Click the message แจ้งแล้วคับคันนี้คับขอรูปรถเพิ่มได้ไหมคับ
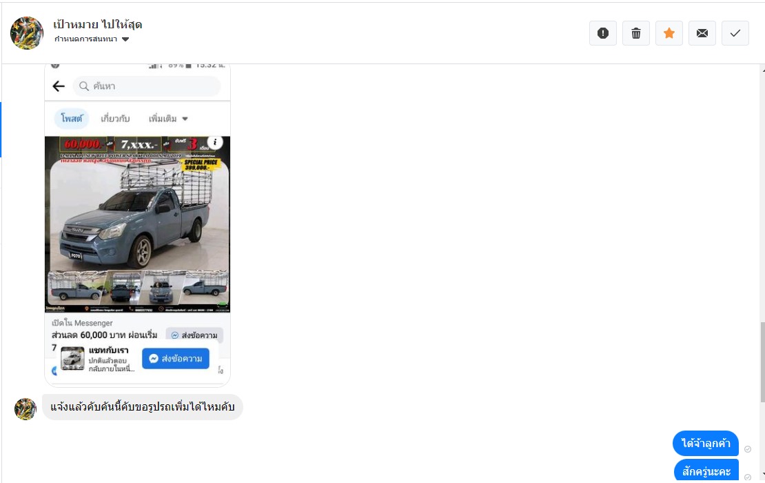Image resolution: width=765 pixels, height=483 pixels. pyautogui.click(x=143, y=407)
